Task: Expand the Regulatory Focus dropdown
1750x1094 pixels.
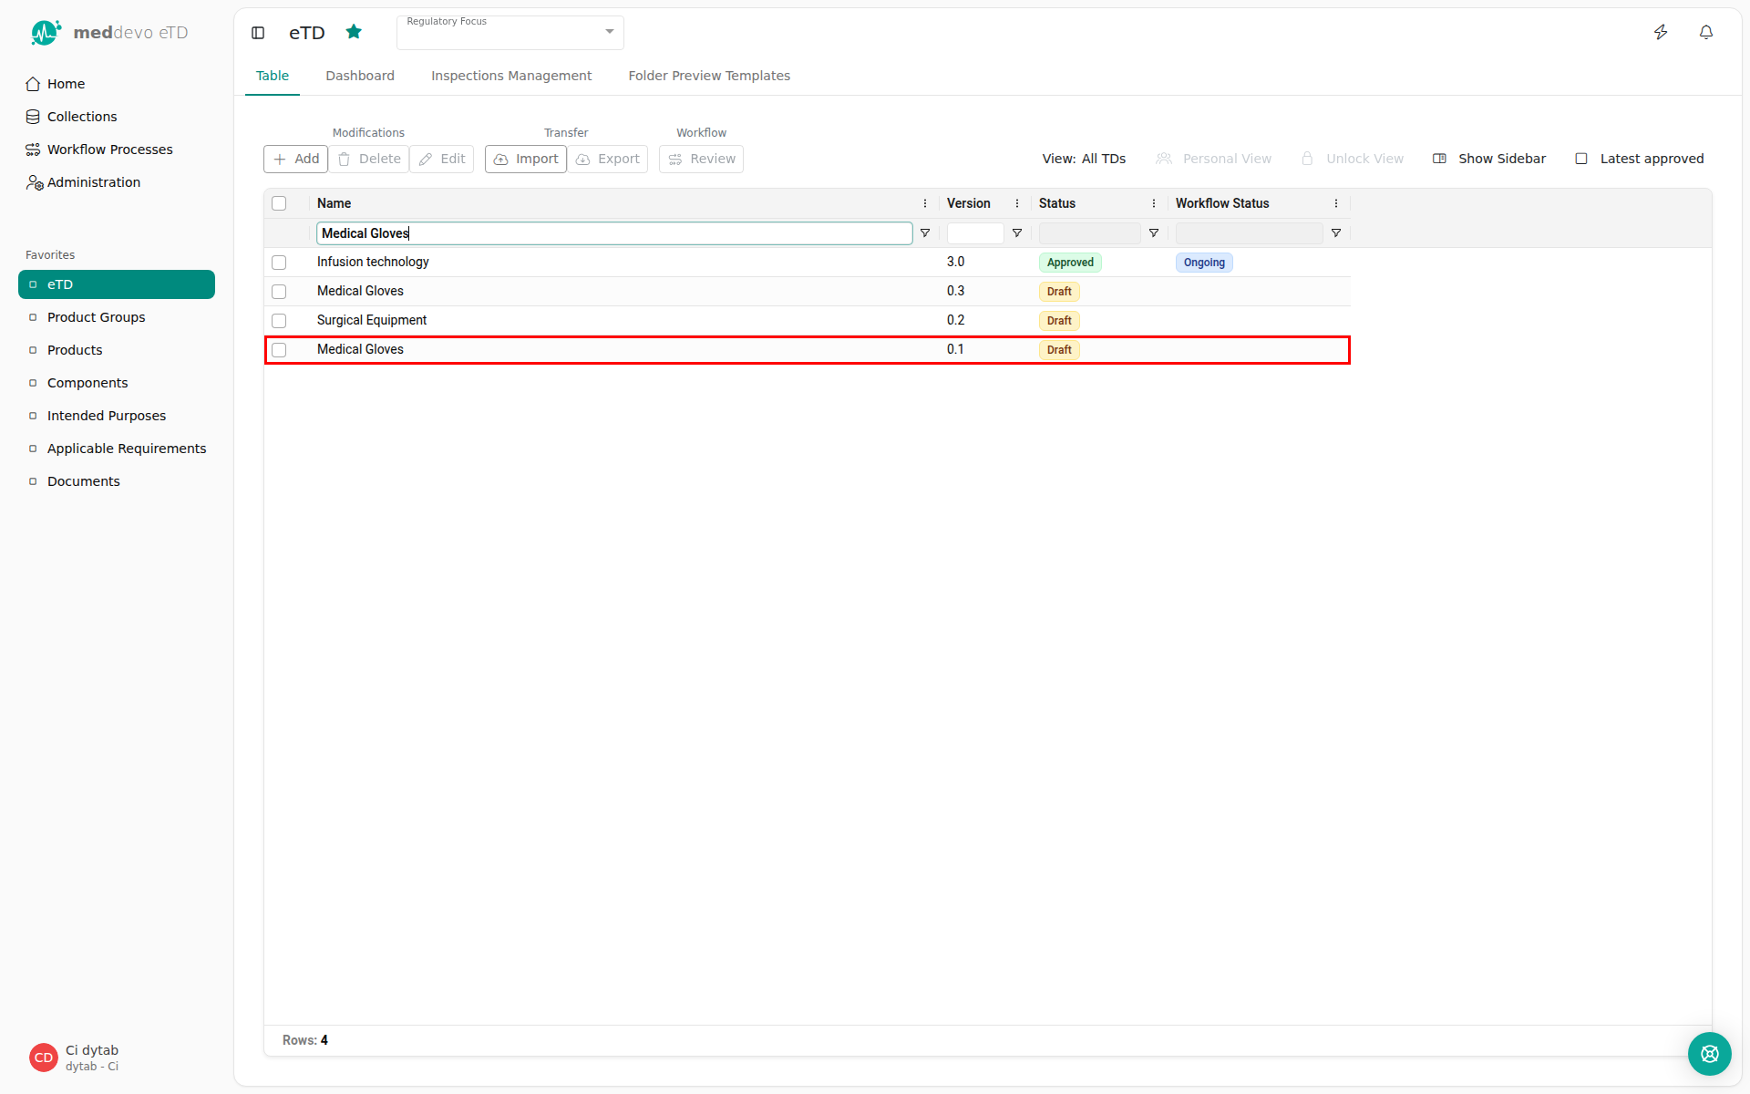Action: 510,33
